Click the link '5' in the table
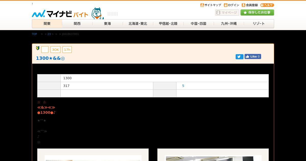Viewport: 306px width, 161px height. [183, 86]
